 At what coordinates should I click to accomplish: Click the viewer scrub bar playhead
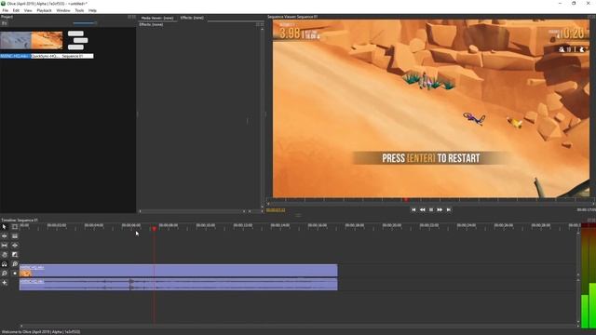(x=406, y=199)
